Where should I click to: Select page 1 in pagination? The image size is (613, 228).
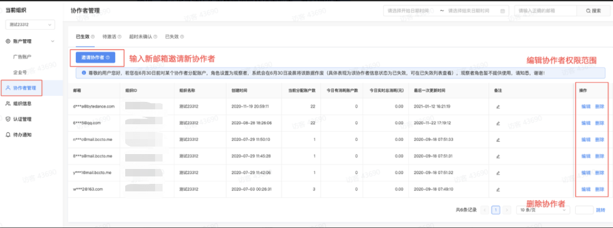tap(496, 210)
